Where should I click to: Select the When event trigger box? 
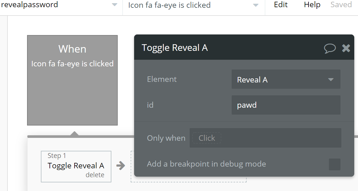point(72,80)
